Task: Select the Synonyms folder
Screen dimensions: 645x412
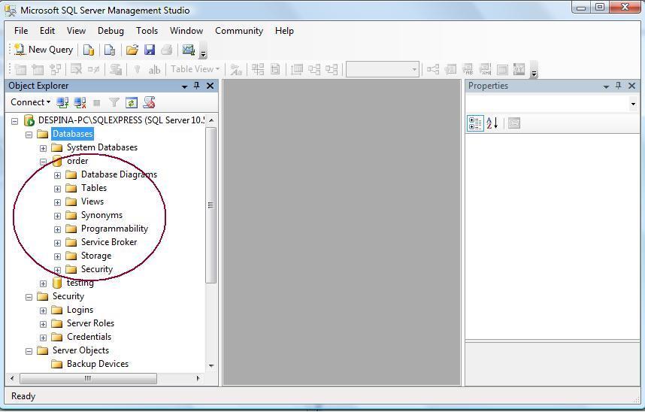Action: pos(101,215)
